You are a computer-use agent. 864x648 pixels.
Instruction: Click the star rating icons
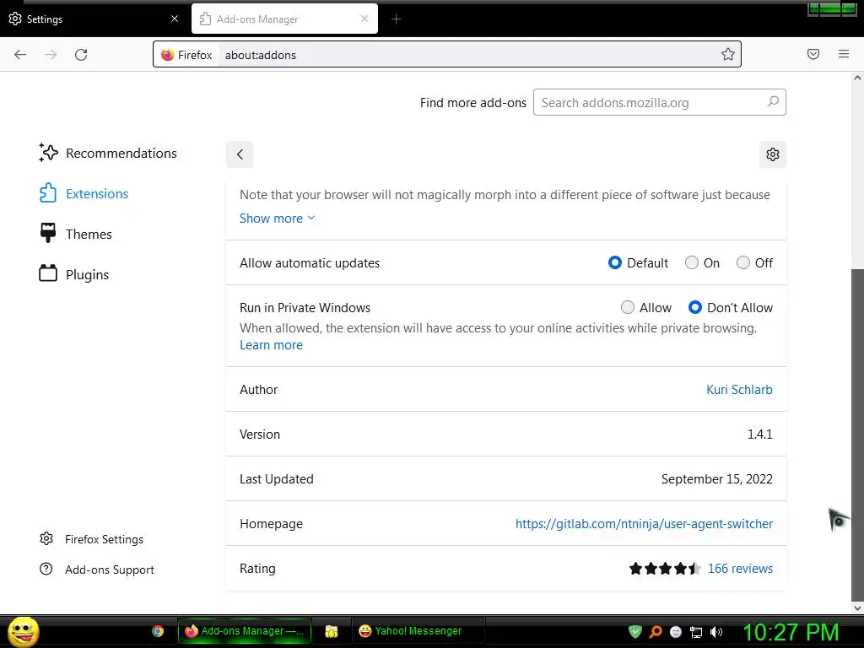(x=665, y=568)
